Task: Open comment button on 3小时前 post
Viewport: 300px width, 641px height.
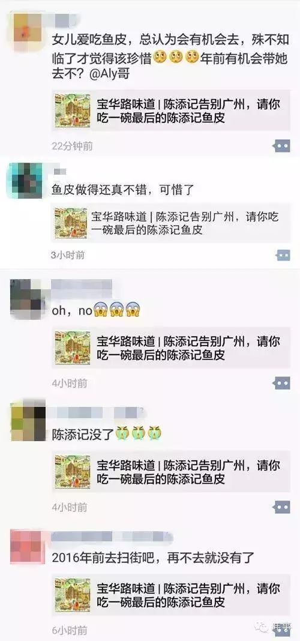Action: (283, 255)
